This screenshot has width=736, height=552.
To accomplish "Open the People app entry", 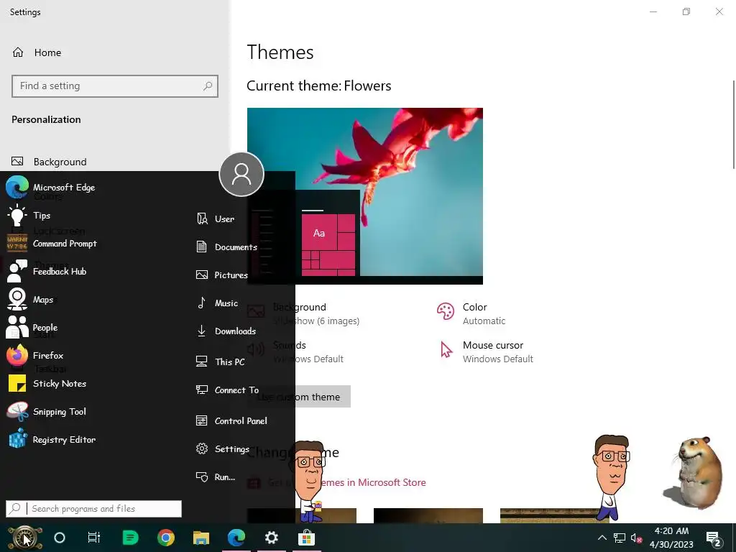I will coord(32,327).
